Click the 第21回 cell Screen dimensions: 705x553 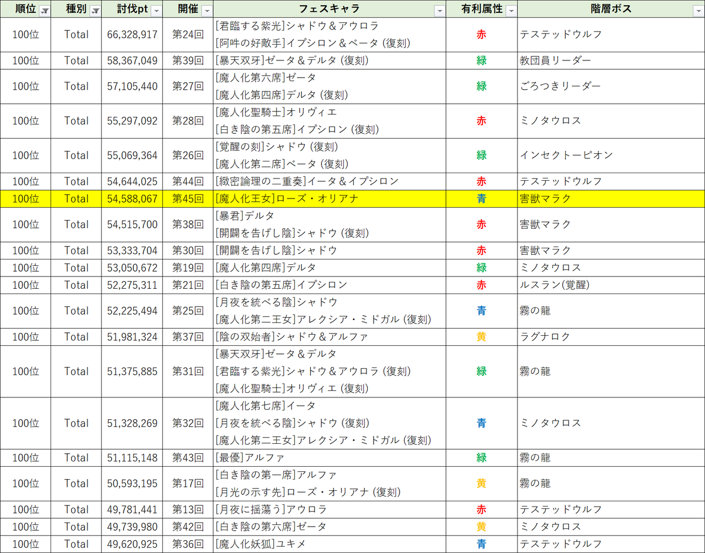click(x=188, y=285)
